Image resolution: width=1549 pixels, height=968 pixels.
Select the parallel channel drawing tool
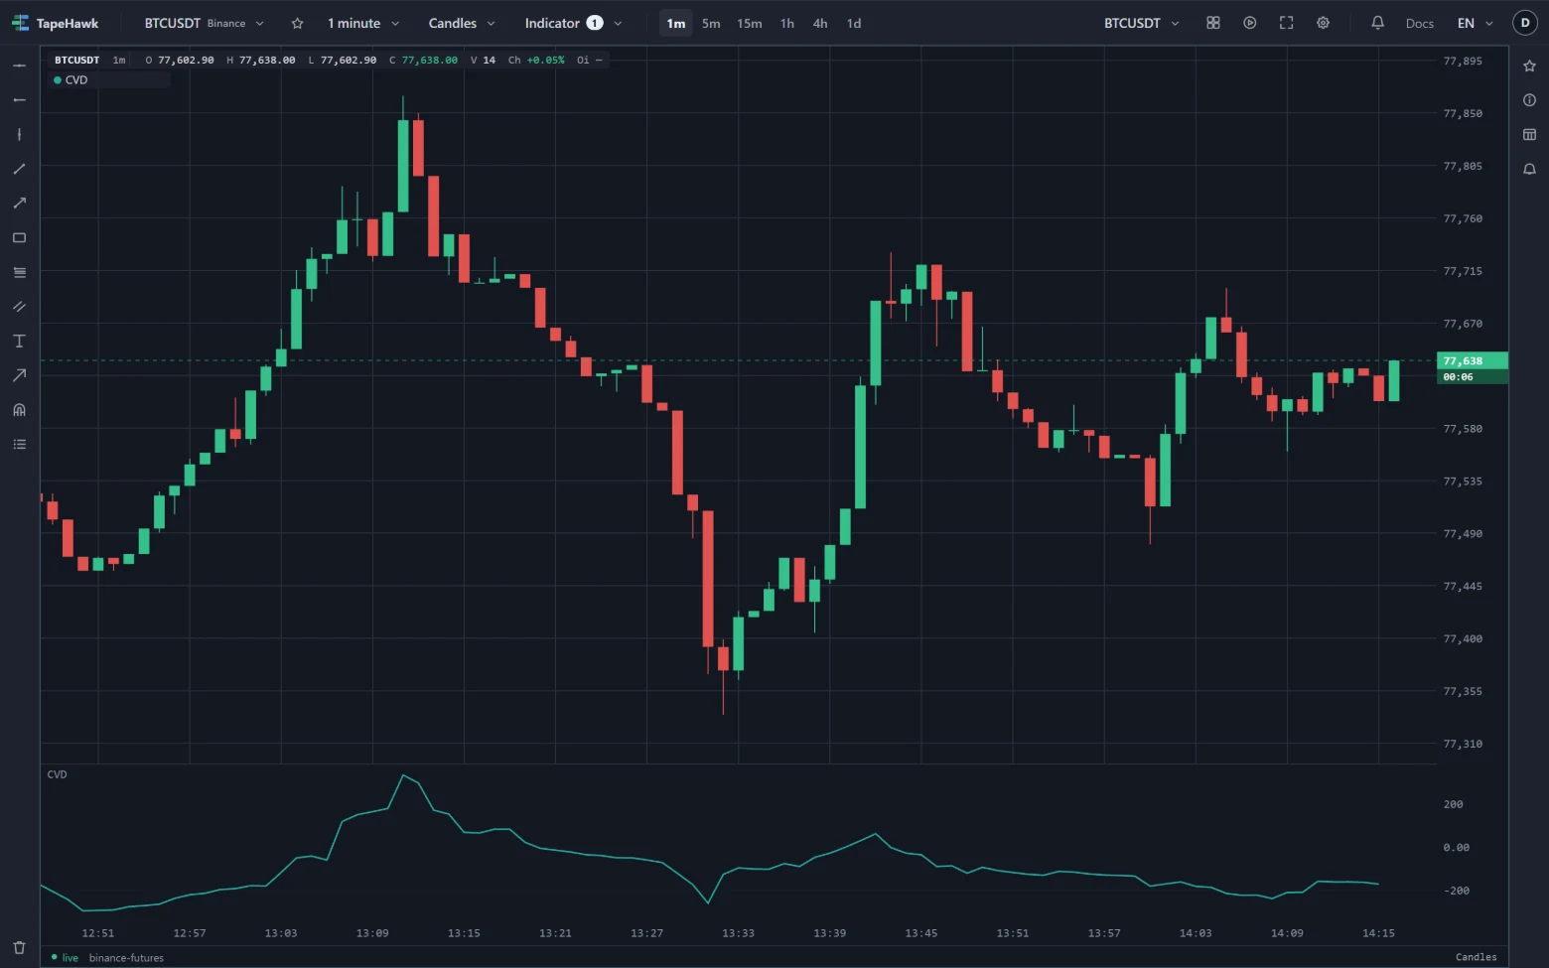19,306
